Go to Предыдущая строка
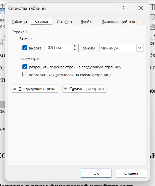Image resolution: width=155 pixels, height=186 pixels. click(x=35, y=89)
